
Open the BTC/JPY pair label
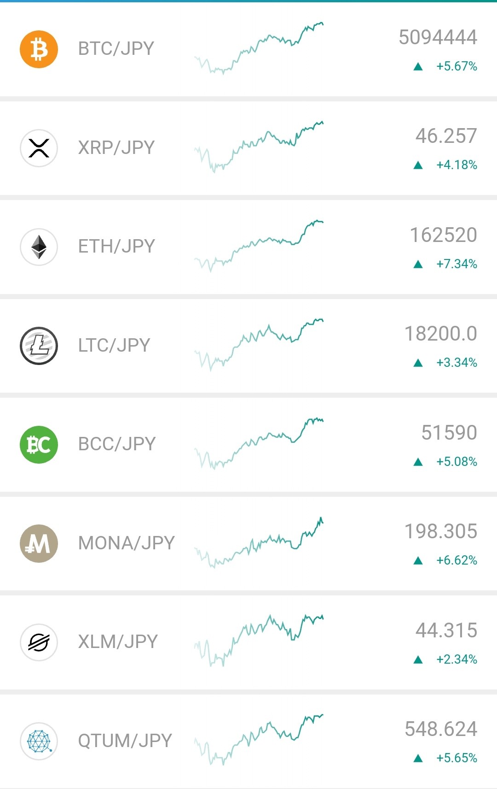click(x=116, y=48)
